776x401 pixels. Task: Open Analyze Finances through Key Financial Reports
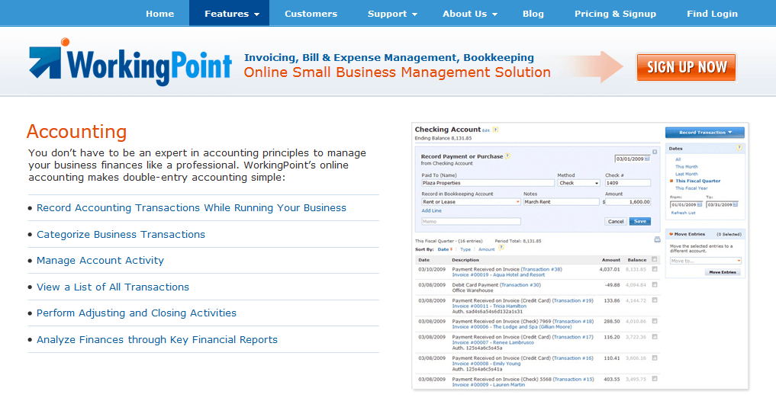click(x=157, y=340)
